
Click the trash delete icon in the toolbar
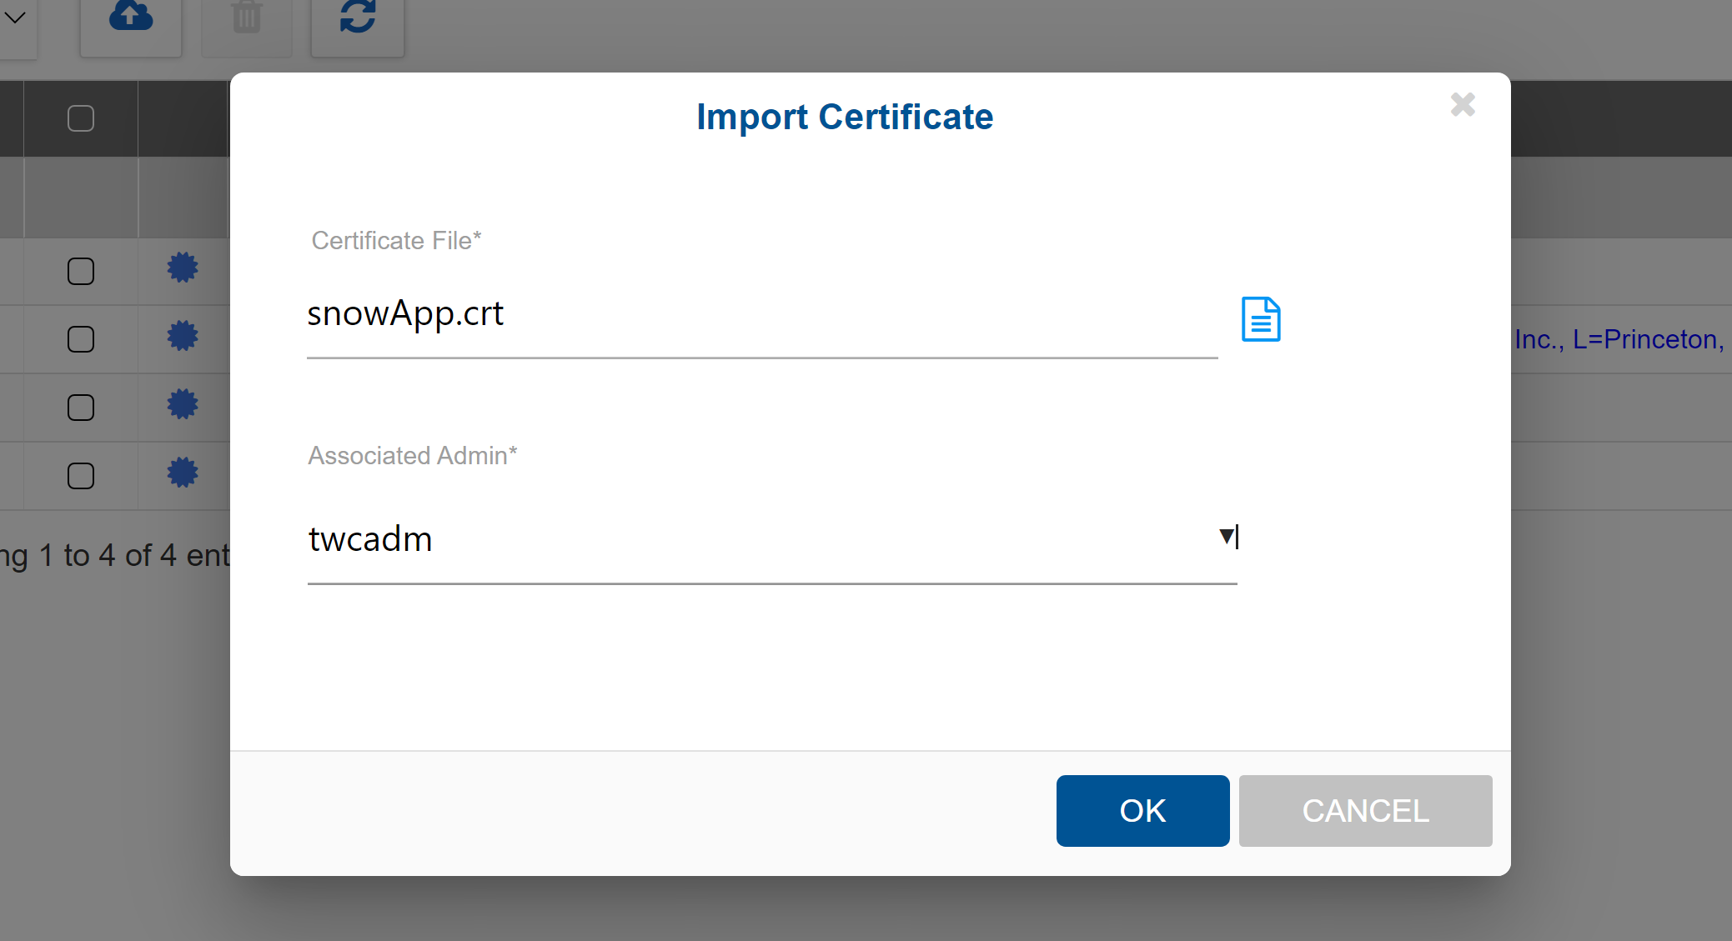click(246, 15)
